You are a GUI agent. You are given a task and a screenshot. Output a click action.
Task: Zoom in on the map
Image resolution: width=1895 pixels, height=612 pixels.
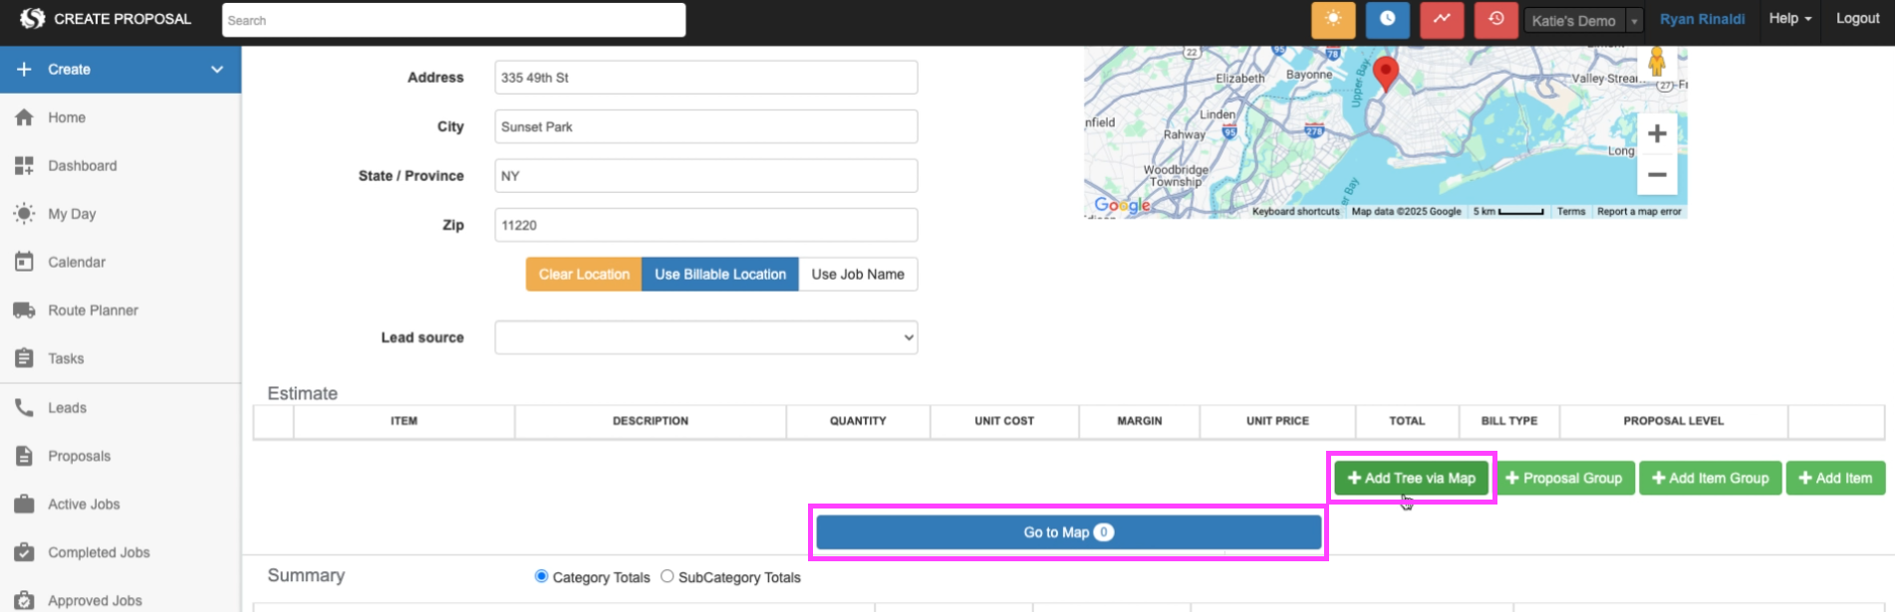[1657, 134]
